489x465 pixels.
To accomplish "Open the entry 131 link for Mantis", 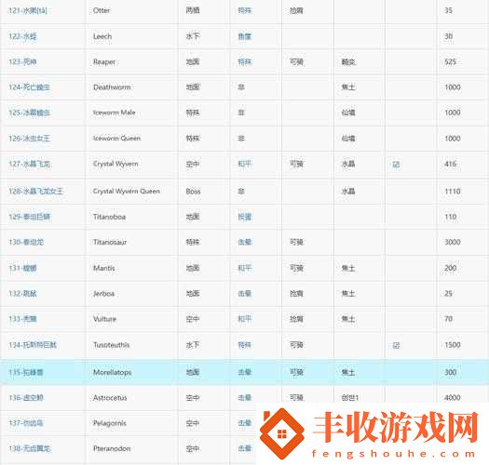I will pyautogui.click(x=22, y=268).
